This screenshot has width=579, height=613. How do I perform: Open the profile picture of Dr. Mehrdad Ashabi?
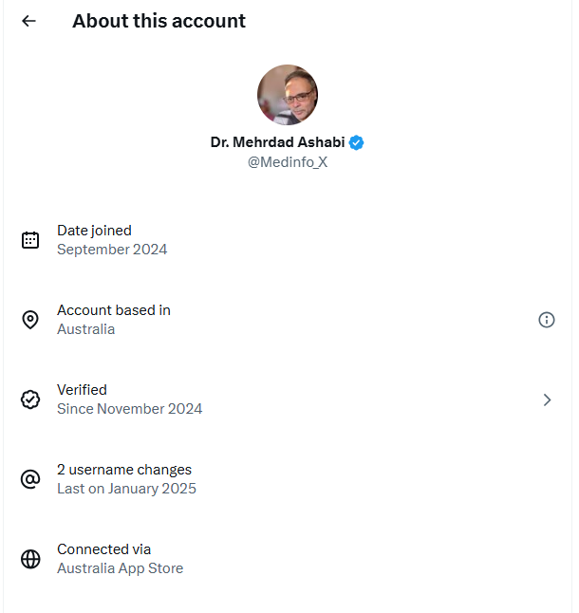288,95
